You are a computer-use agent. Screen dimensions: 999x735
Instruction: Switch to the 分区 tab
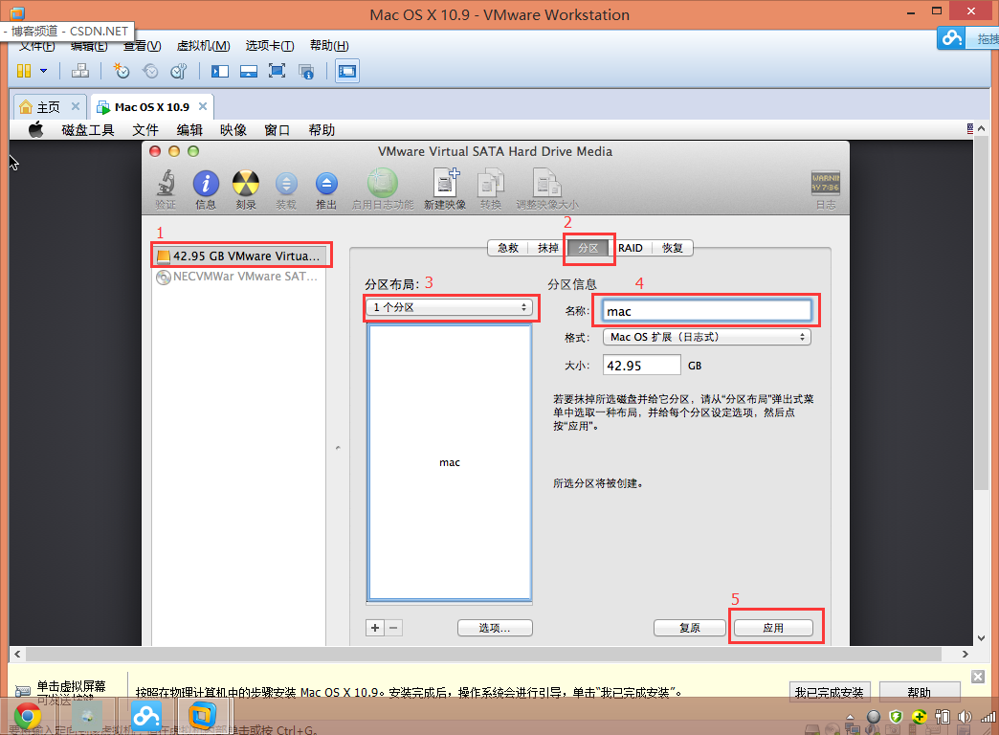[x=588, y=248]
